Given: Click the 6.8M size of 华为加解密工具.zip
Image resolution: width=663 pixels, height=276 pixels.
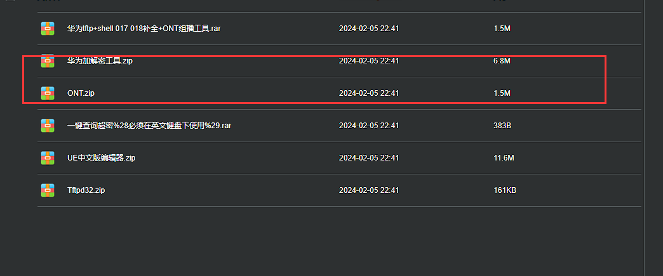Looking at the screenshot, I should click(502, 61).
